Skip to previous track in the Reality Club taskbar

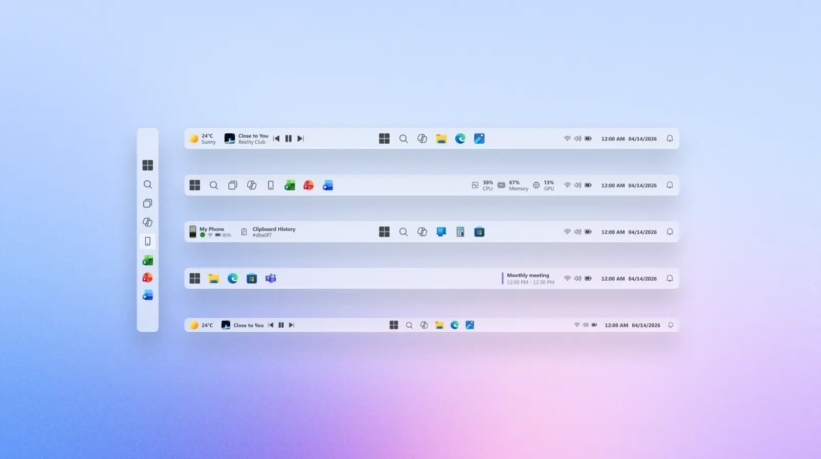click(x=276, y=139)
